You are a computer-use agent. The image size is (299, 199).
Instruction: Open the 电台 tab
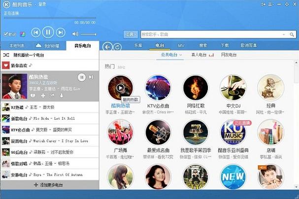[160, 45]
